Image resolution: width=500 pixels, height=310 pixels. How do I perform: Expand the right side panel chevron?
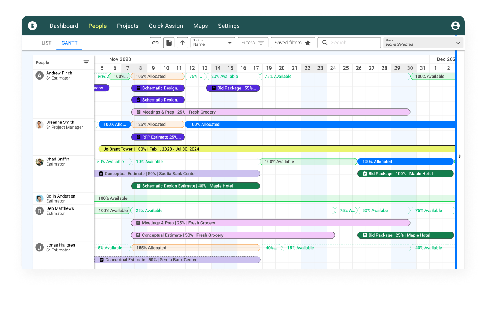pos(460,156)
